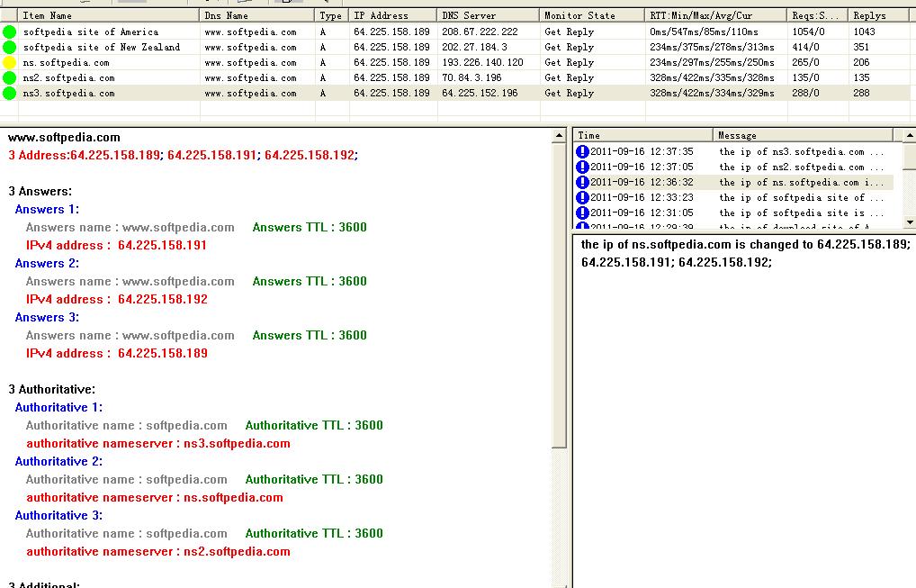Select log entry dated 2011-09-16 12:36:32

pos(733,183)
